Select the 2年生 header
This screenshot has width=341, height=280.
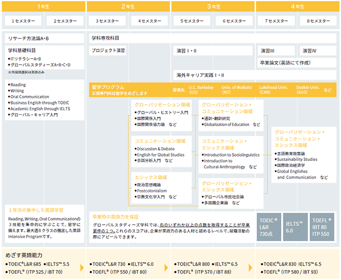click(128, 6)
